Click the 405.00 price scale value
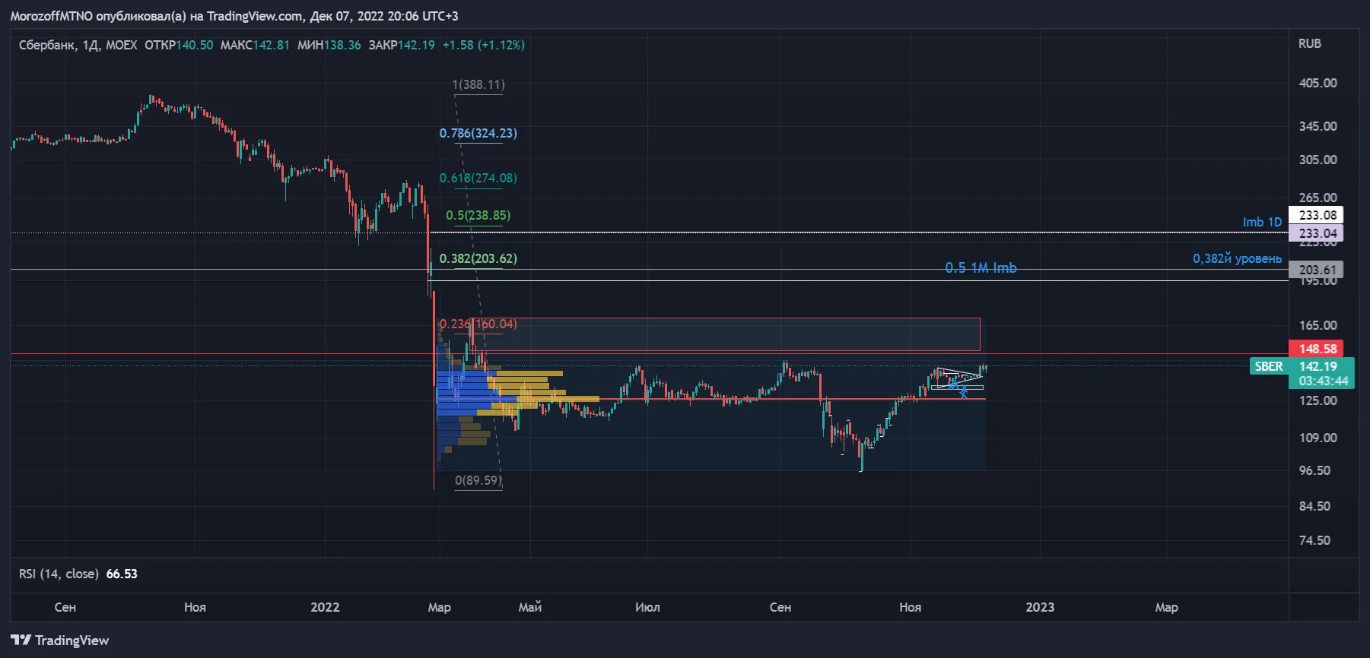This screenshot has width=1370, height=658. click(1318, 83)
